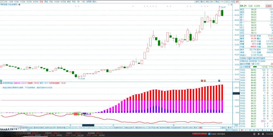Select the 月线 monthly period
Screen dimensions: 273x137
pos(51,2)
